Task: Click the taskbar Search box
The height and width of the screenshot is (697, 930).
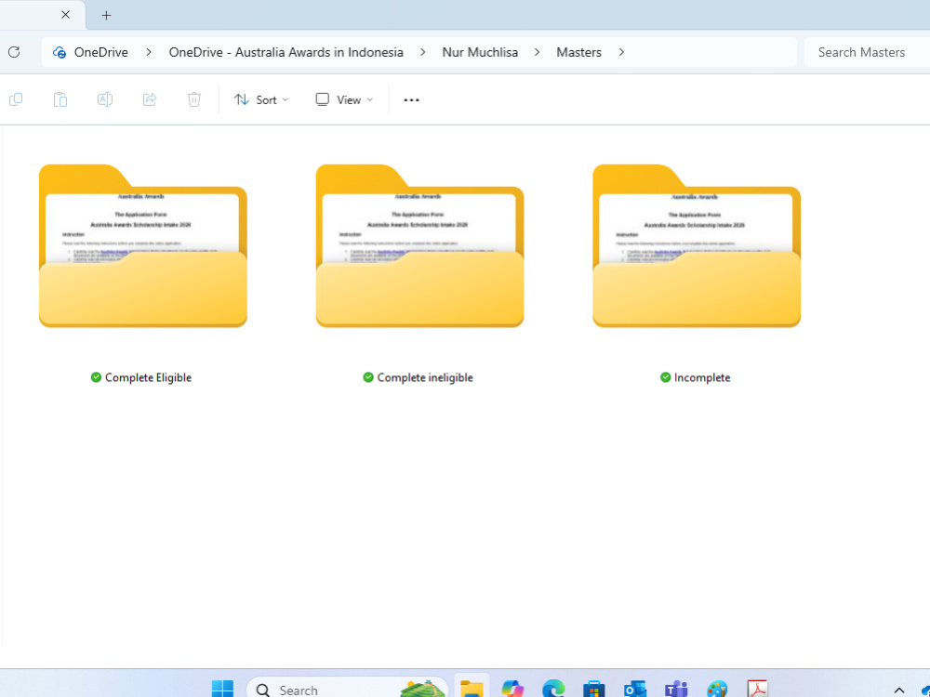Action: pyautogui.click(x=348, y=689)
